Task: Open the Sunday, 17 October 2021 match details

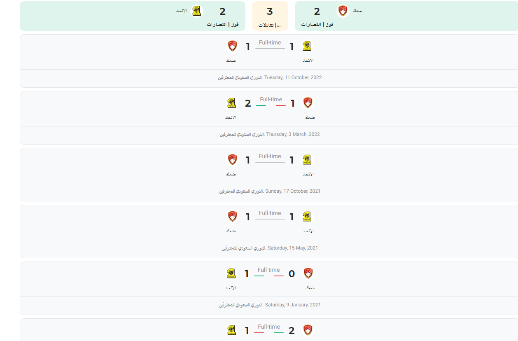Action: tap(270, 191)
